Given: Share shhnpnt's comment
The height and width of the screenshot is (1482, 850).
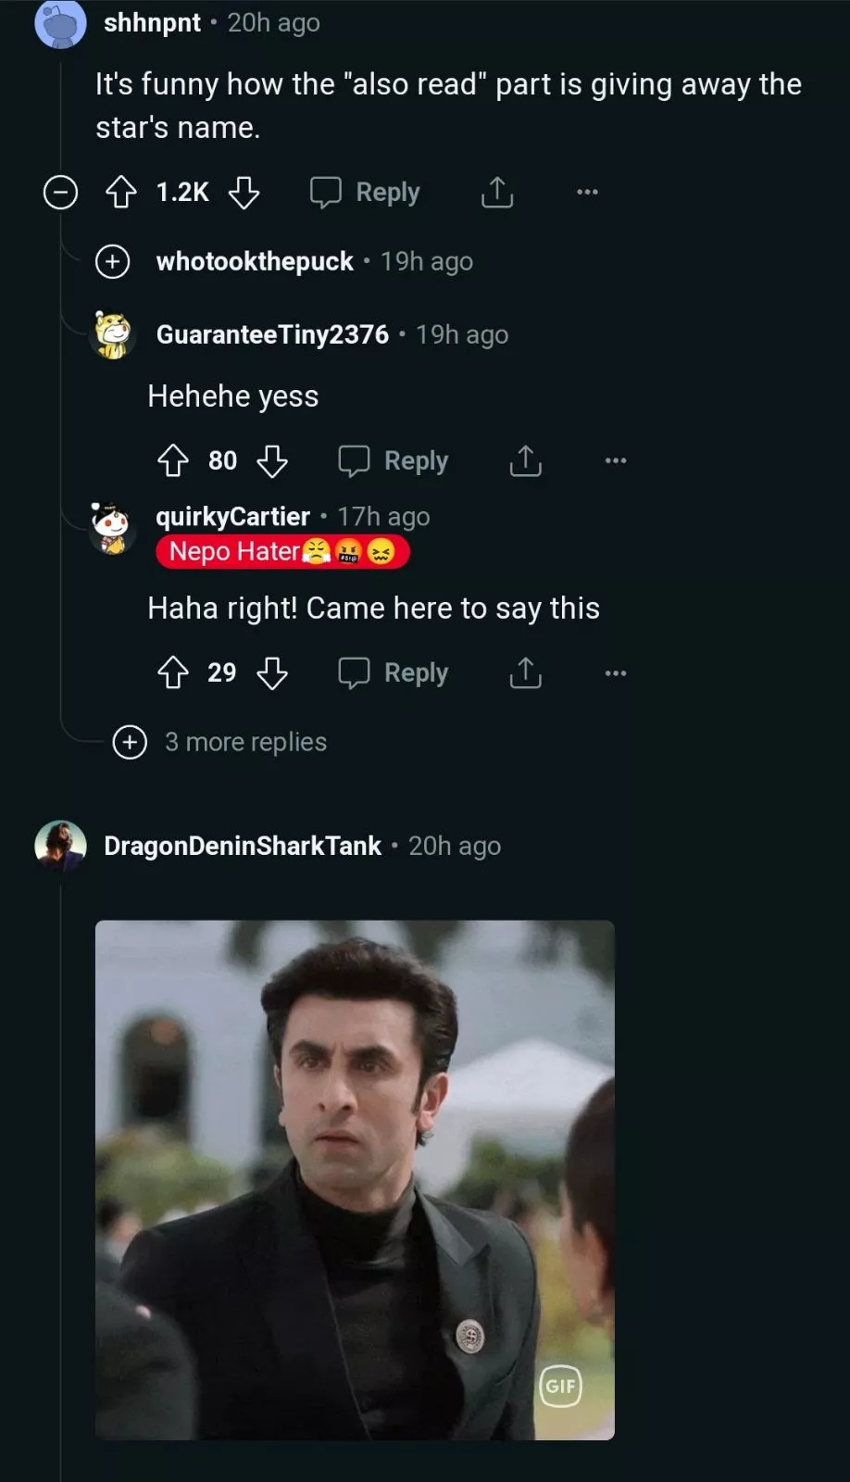Looking at the screenshot, I should click(497, 193).
